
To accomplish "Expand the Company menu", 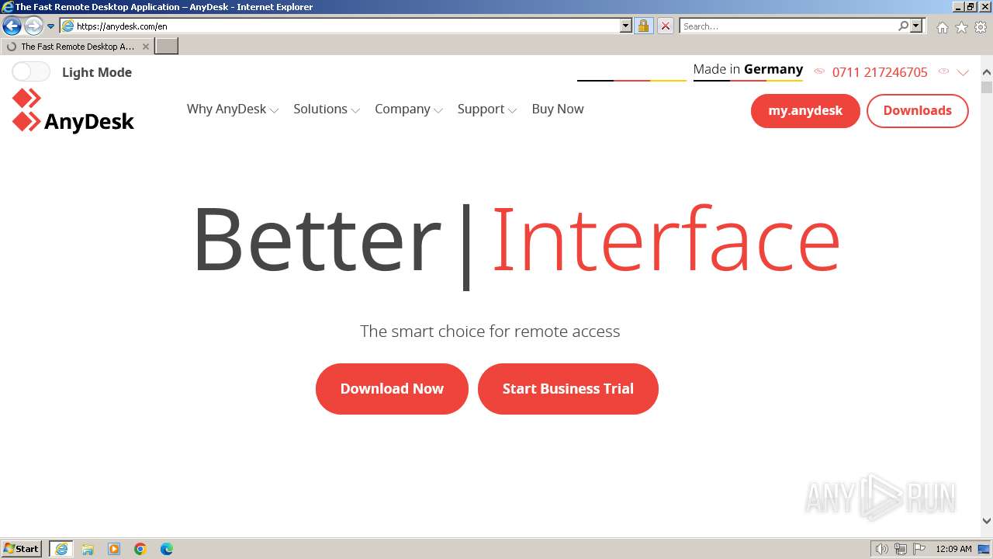I will [409, 109].
